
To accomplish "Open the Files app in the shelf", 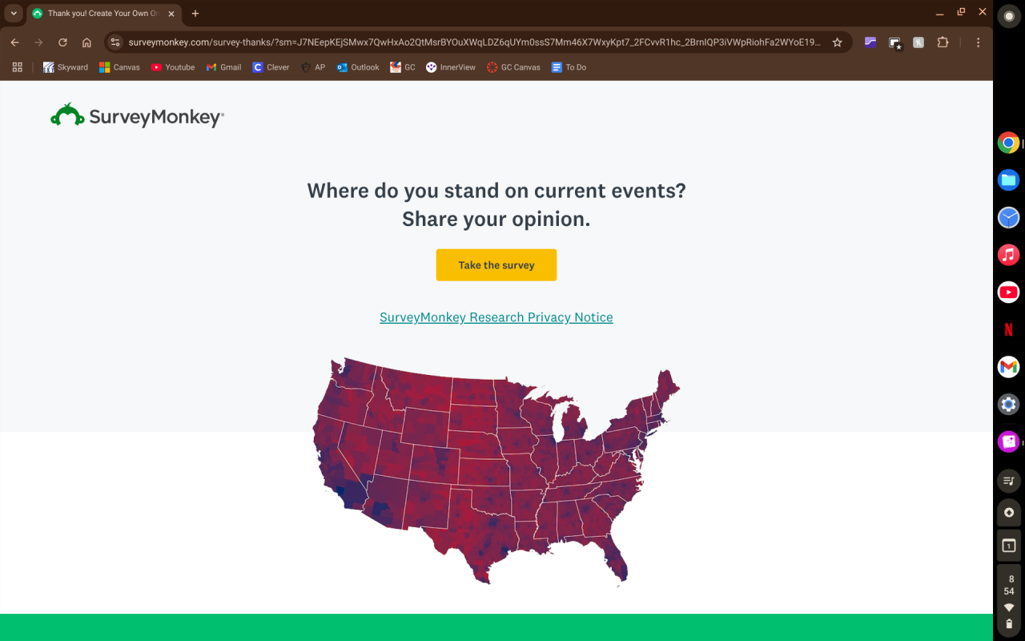I will coord(1008,179).
